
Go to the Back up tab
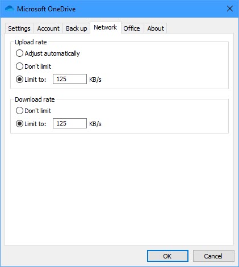[x=77, y=28]
